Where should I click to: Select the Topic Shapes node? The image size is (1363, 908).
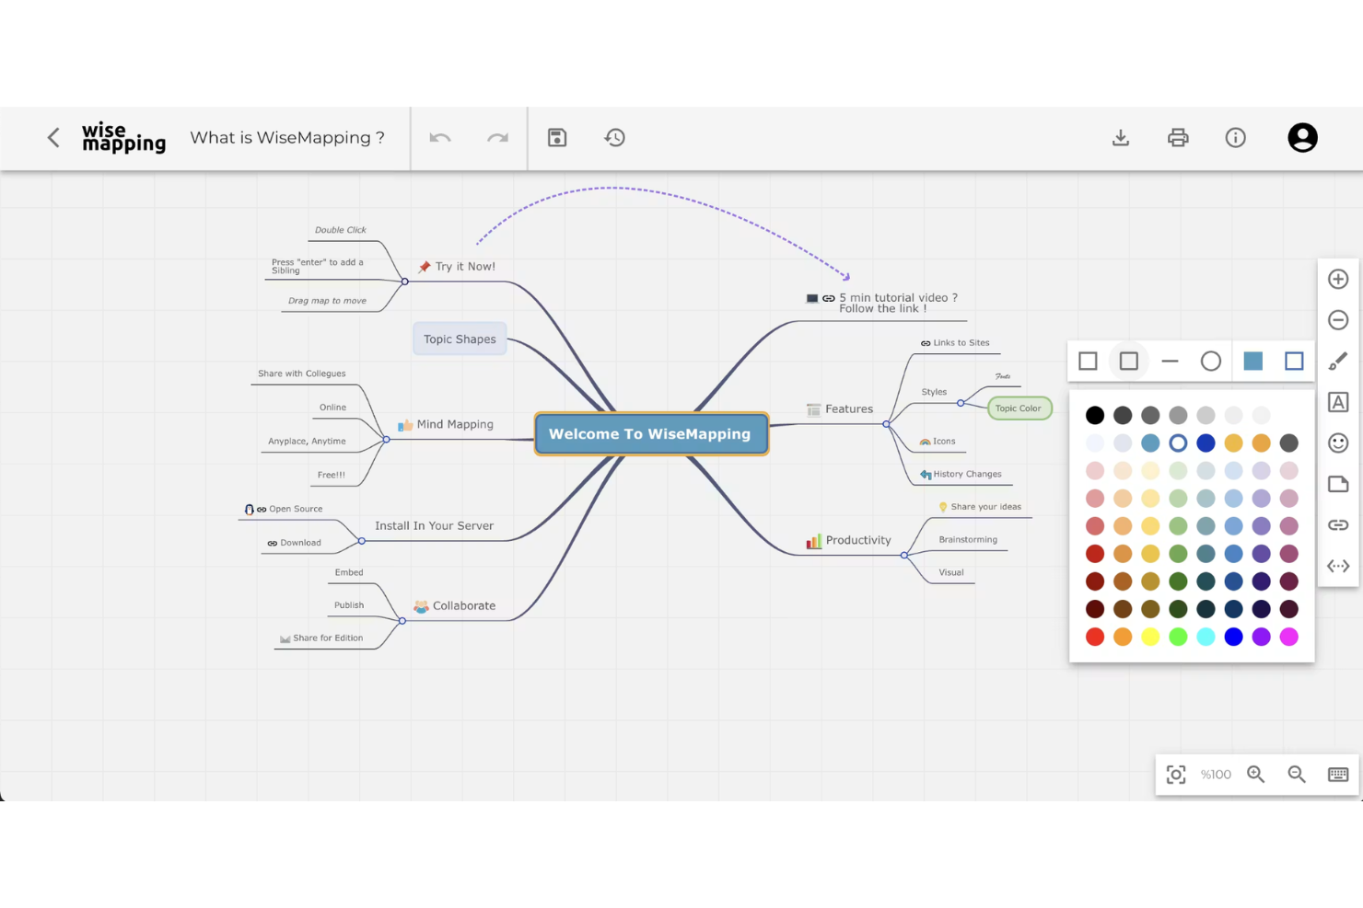460,339
